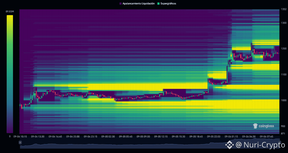Click the mini overview chart below timeline
Viewport: 288px width, 153px height.
tap(150, 144)
